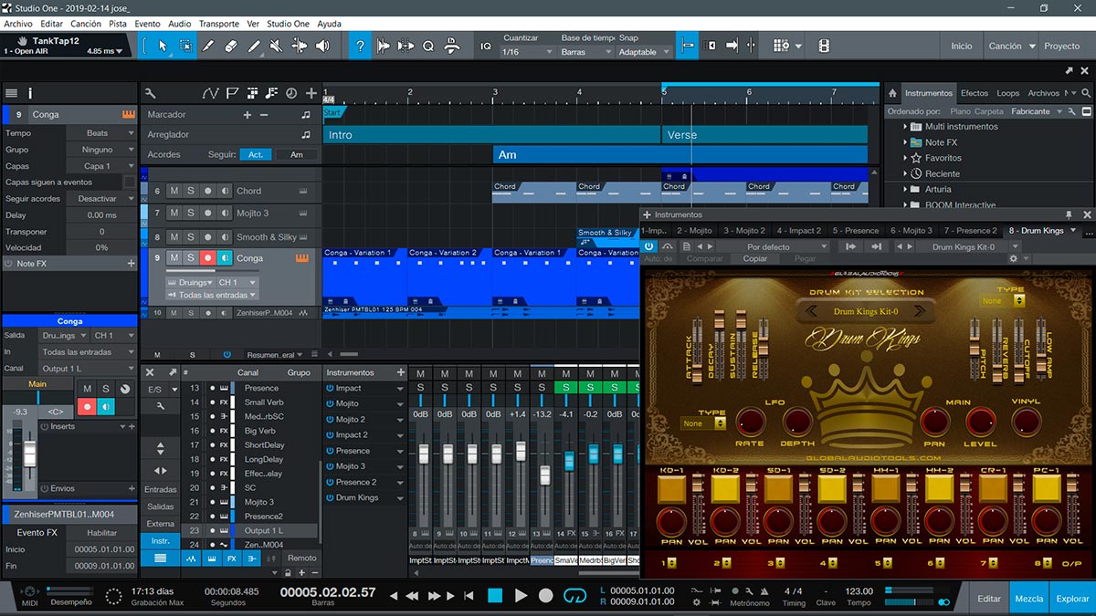Switch to Loops browser tab
The width and height of the screenshot is (1096, 616).
[x=1008, y=93]
